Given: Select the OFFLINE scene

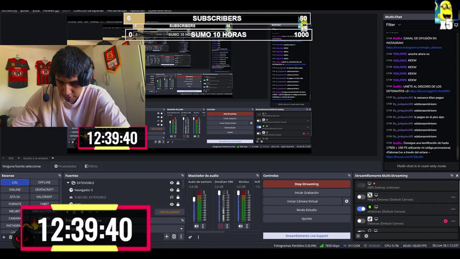Looking at the screenshot, I should [x=44, y=182].
